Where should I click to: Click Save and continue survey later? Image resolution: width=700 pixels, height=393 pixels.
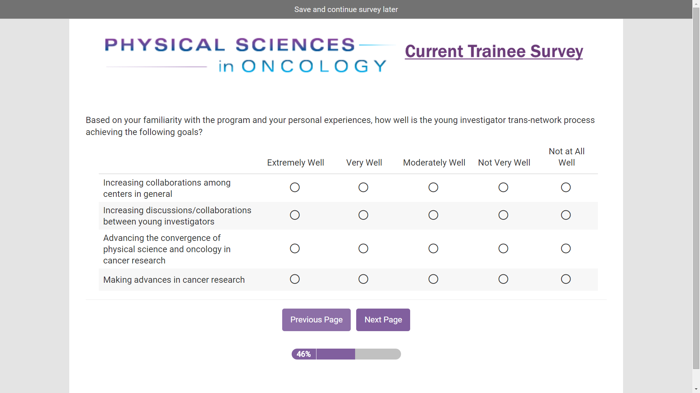coord(346,9)
